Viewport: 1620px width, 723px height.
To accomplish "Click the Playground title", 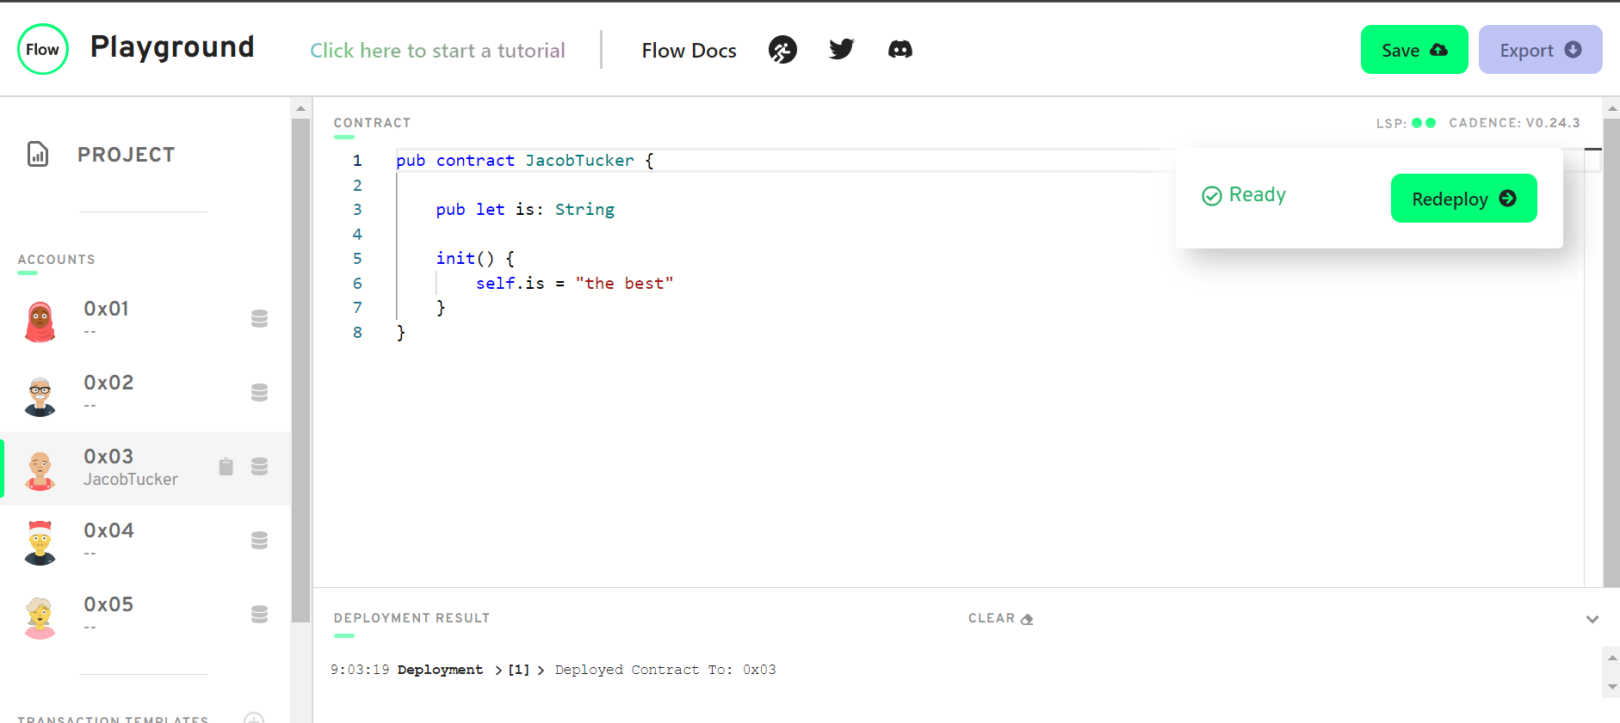I will coord(172,46).
